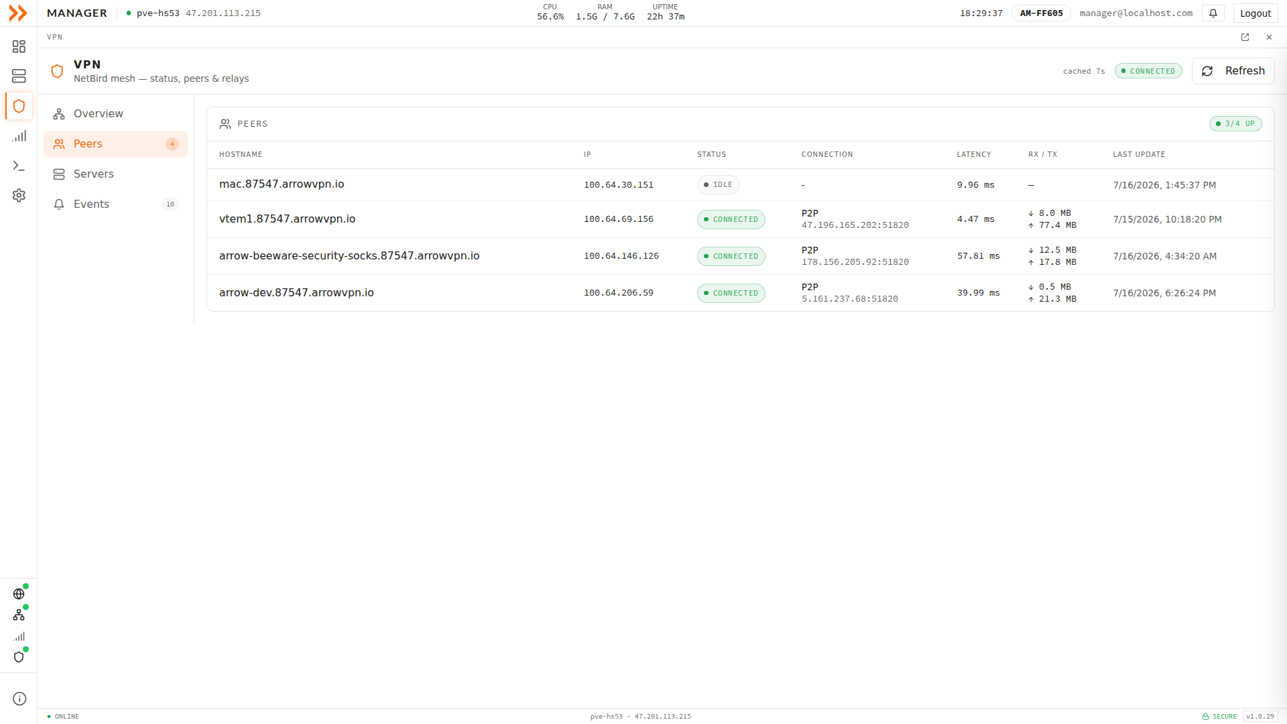Click manager@localhost.com account text
1287x724 pixels.
click(1136, 13)
